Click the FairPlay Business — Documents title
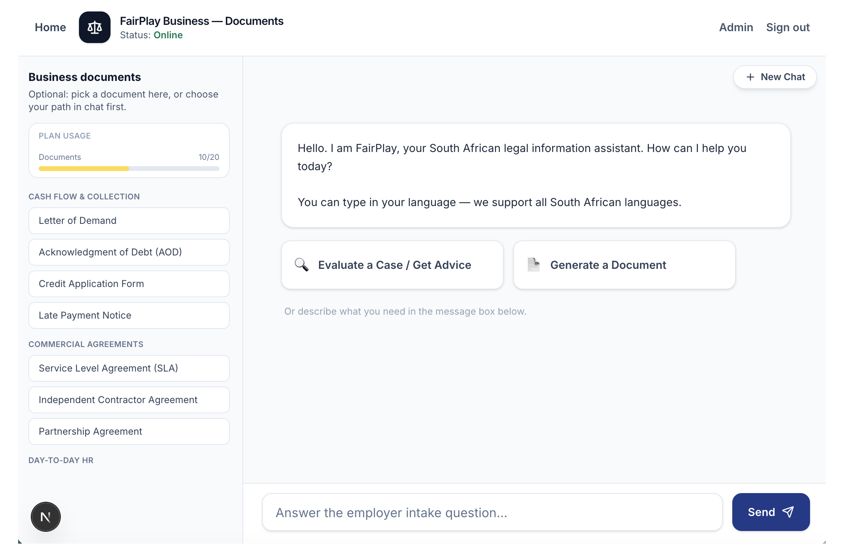Viewport: 844px width, 546px height. pyautogui.click(x=202, y=21)
